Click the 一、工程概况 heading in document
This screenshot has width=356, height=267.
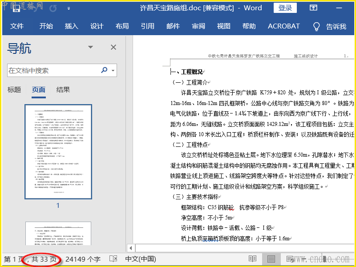point(186,72)
